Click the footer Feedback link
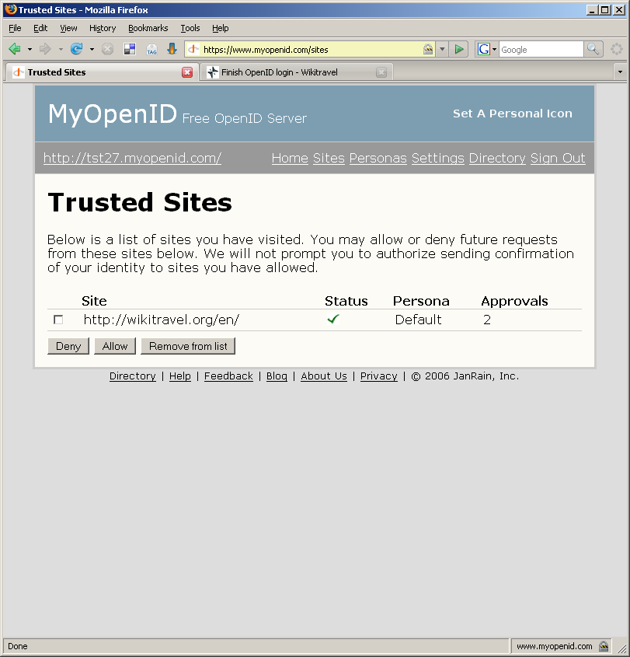The image size is (630, 657). [x=228, y=376]
